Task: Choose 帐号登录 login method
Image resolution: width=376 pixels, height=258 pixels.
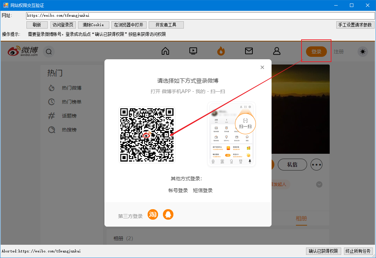Action: coord(178,190)
